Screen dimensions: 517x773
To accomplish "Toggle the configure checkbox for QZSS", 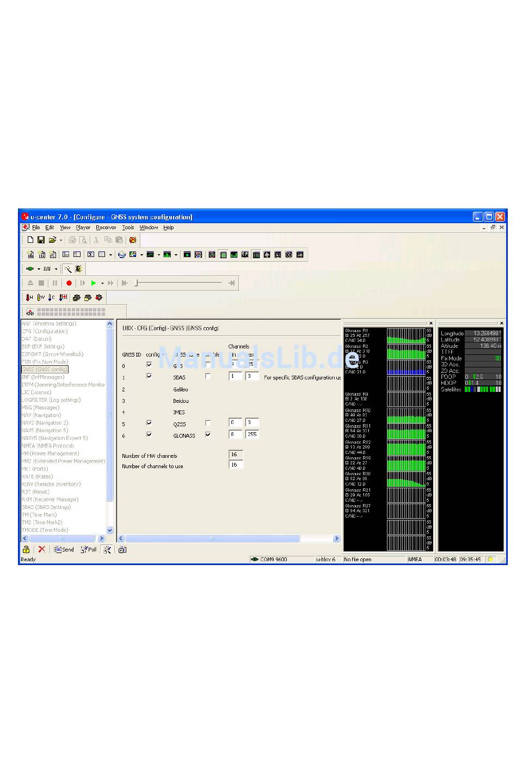I will [x=149, y=423].
